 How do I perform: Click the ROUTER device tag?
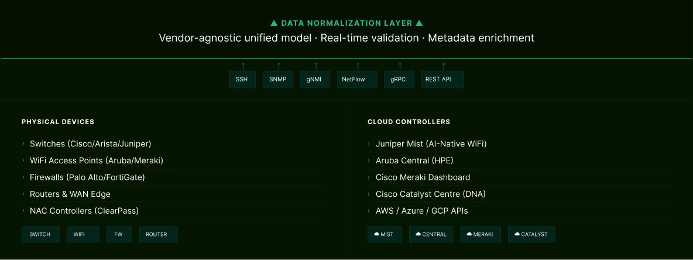click(x=158, y=234)
